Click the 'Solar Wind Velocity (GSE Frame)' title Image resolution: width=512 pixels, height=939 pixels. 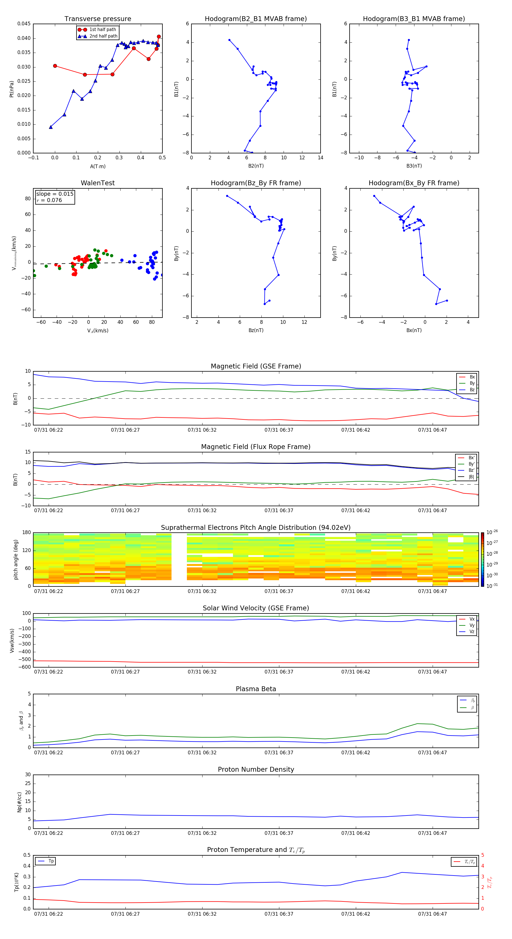pyautogui.click(x=256, y=608)
